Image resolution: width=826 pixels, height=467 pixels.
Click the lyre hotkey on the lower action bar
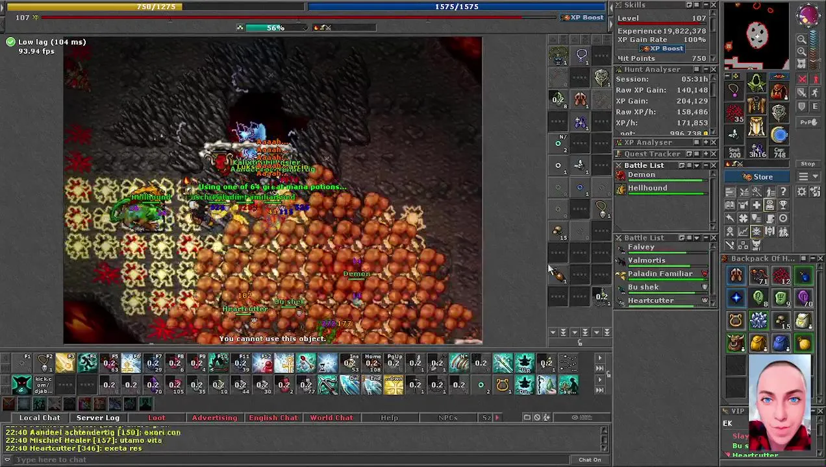point(503,385)
